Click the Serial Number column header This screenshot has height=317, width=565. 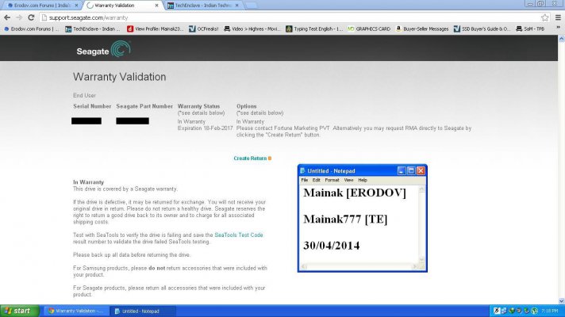coord(92,106)
